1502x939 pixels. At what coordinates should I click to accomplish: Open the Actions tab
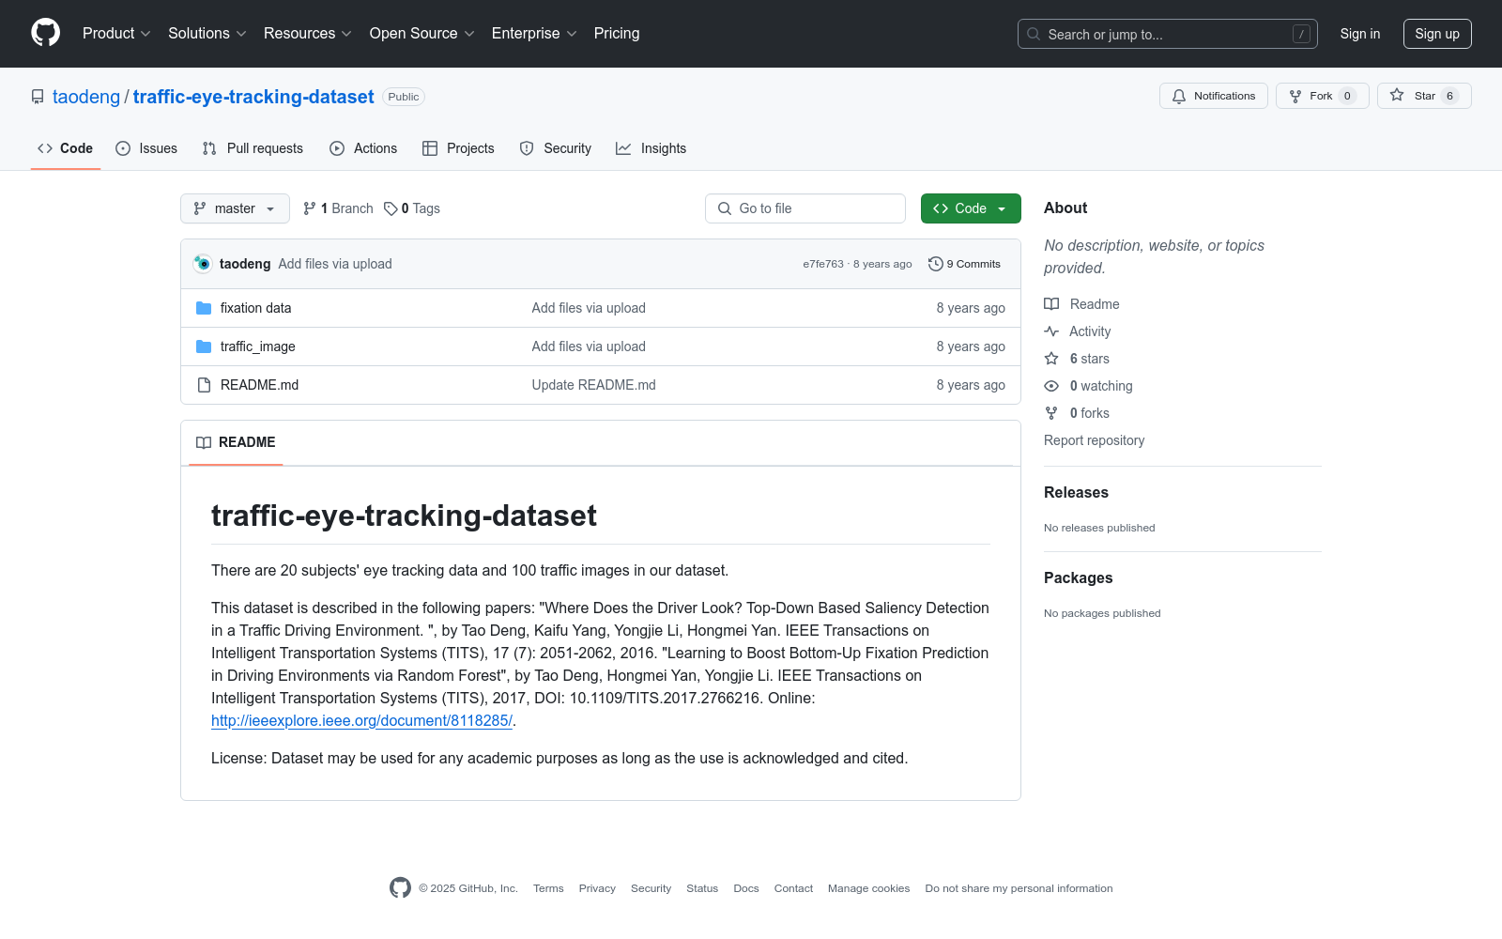click(x=363, y=148)
